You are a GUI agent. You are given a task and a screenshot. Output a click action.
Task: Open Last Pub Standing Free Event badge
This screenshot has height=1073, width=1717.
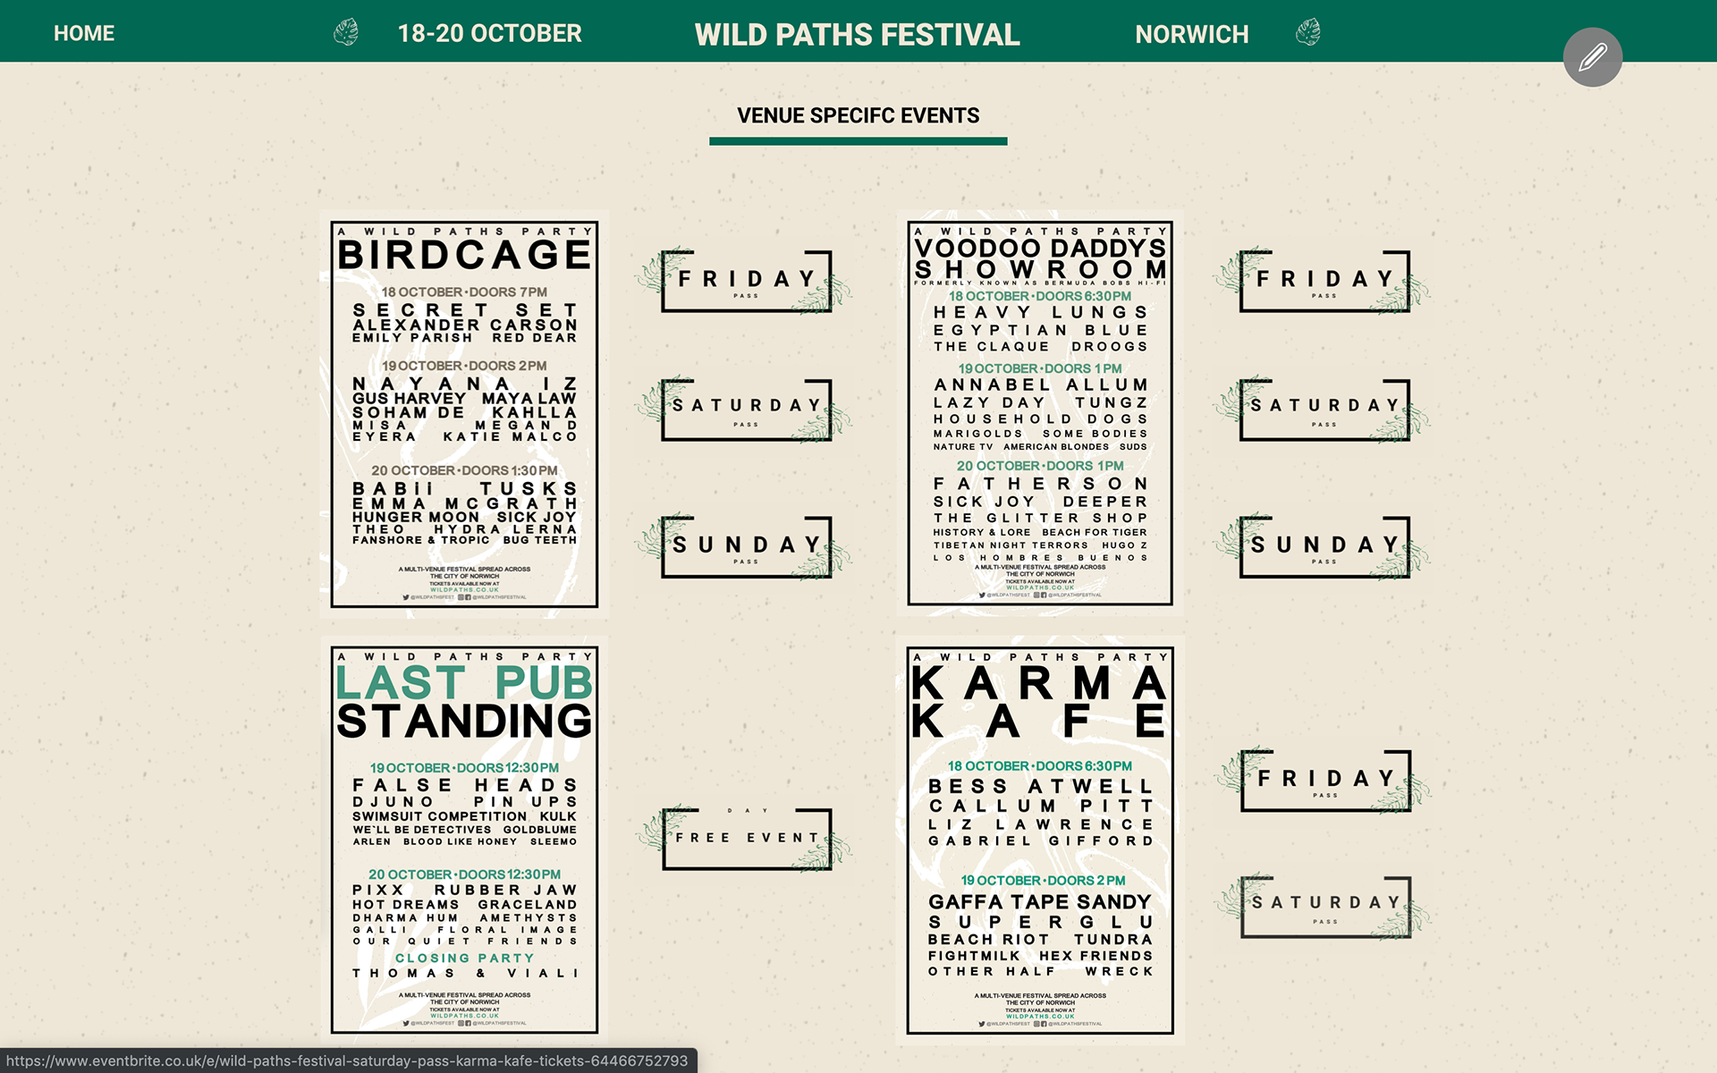coord(746,838)
